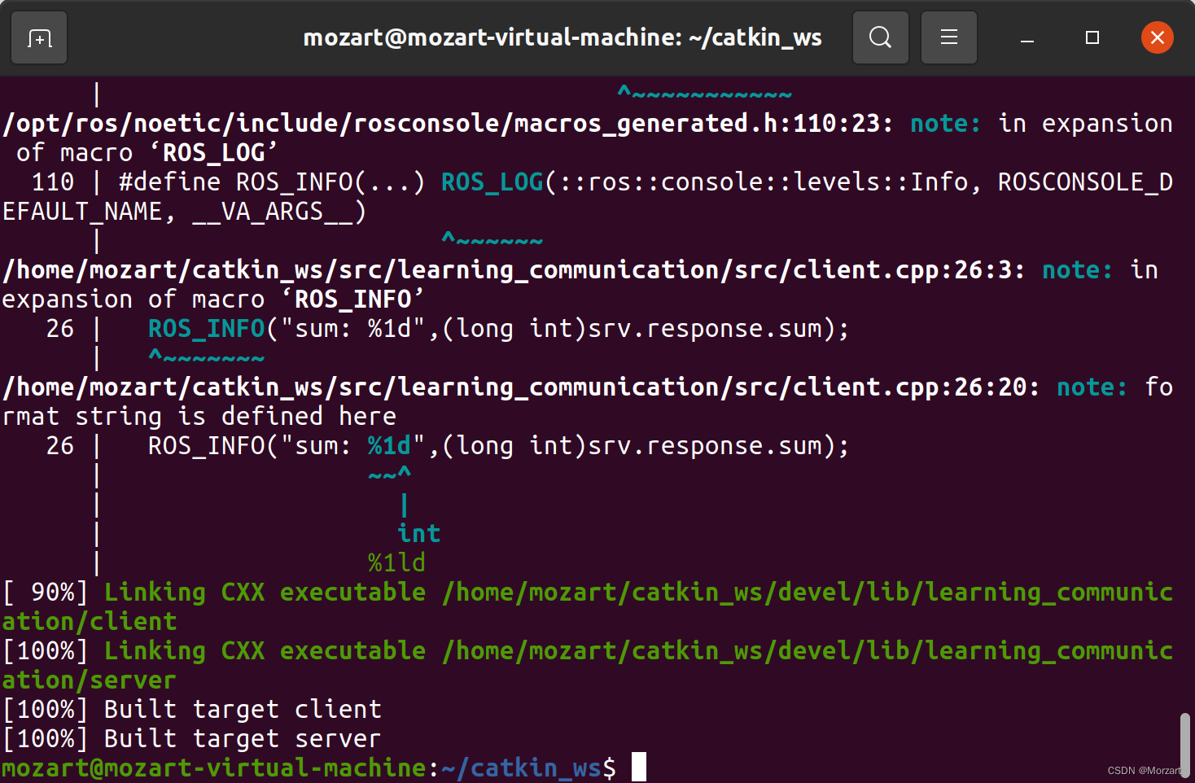Viewport: 1195px width, 783px height.
Task: Click the first client.cpp:26:3 path line
Action: coord(514,270)
